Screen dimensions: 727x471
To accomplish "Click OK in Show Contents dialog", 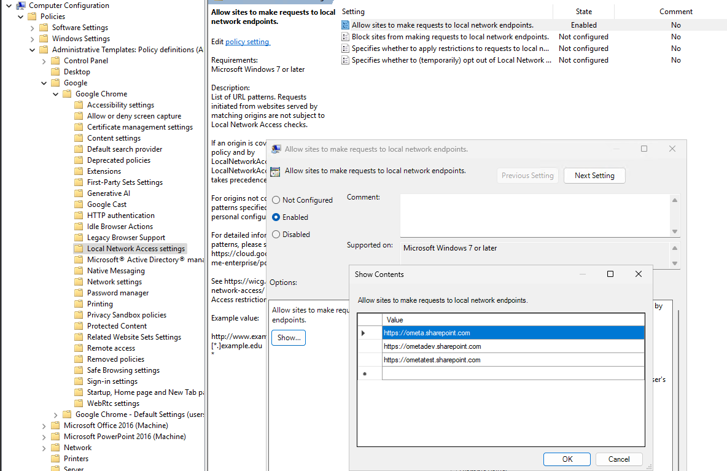I will tap(567, 459).
